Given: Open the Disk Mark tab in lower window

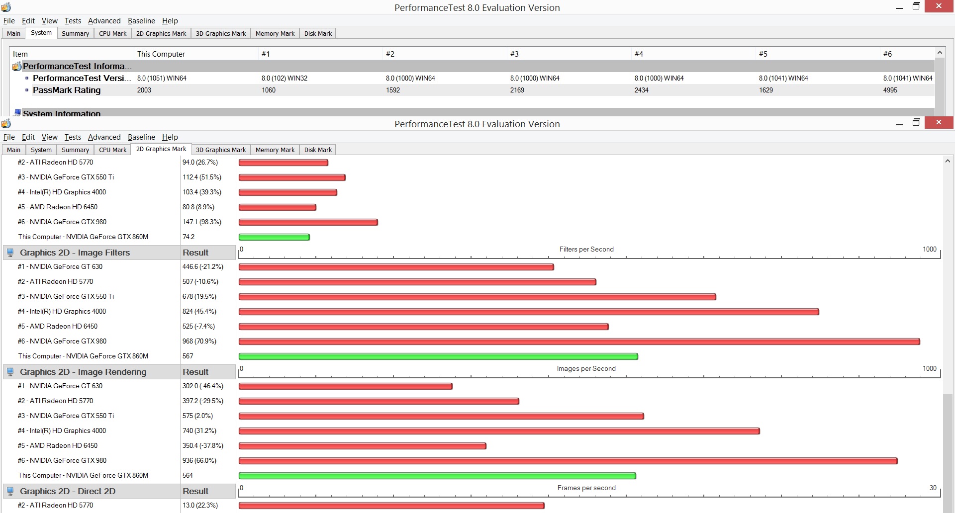Looking at the screenshot, I should [318, 150].
